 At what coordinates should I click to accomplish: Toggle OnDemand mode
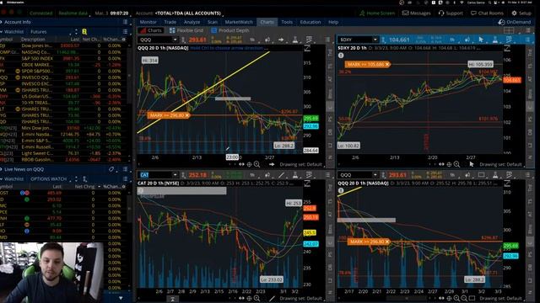pos(514,22)
